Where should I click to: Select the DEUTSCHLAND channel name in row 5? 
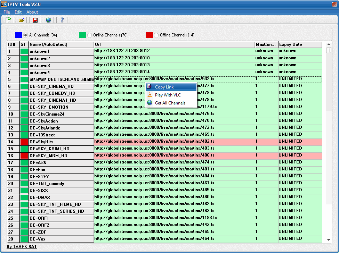[x=62, y=79]
